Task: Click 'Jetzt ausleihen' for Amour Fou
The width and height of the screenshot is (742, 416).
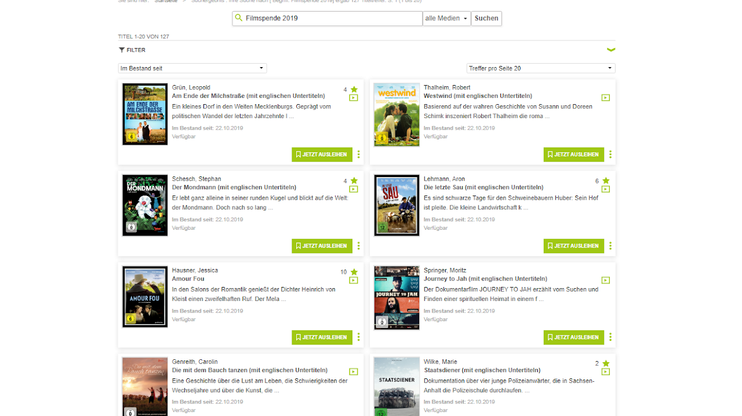Action: coord(322,337)
